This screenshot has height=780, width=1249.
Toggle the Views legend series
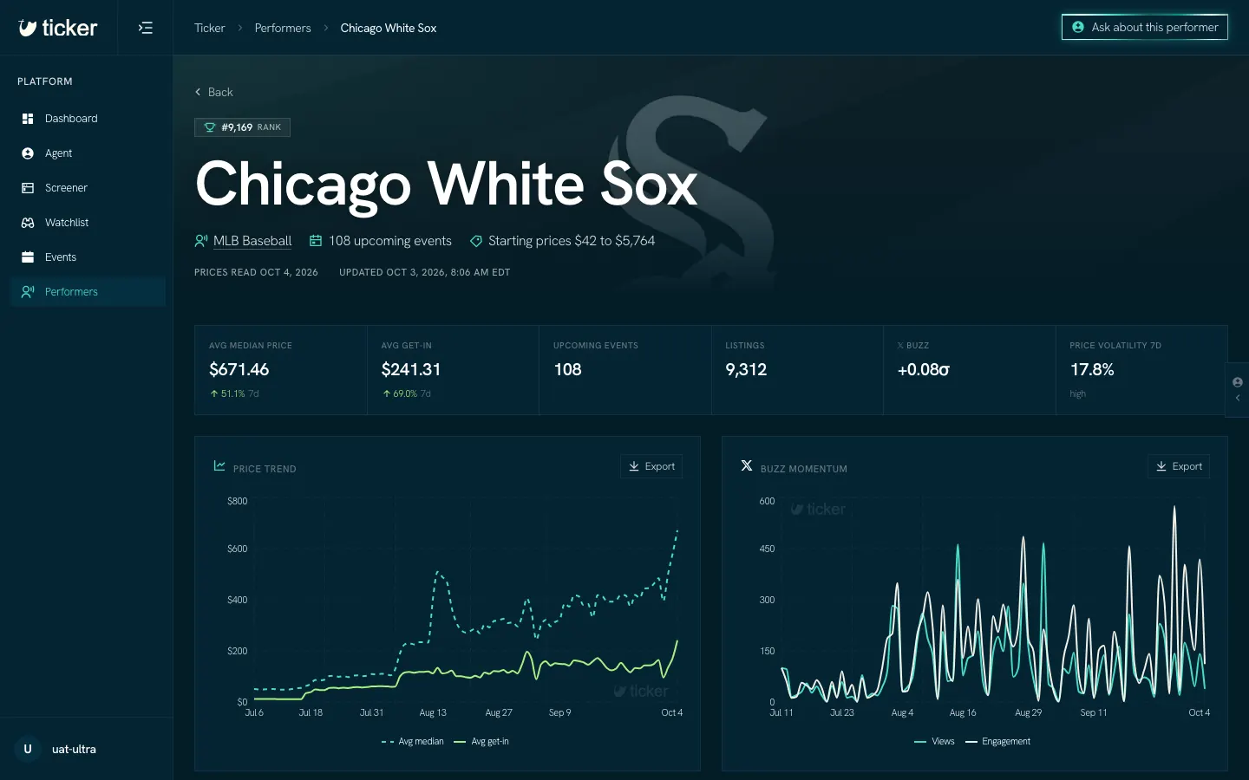[x=934, y=742]
